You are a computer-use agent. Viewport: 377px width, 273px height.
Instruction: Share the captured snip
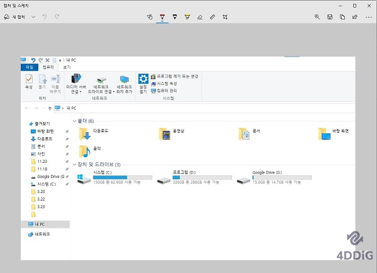(355, 16)
